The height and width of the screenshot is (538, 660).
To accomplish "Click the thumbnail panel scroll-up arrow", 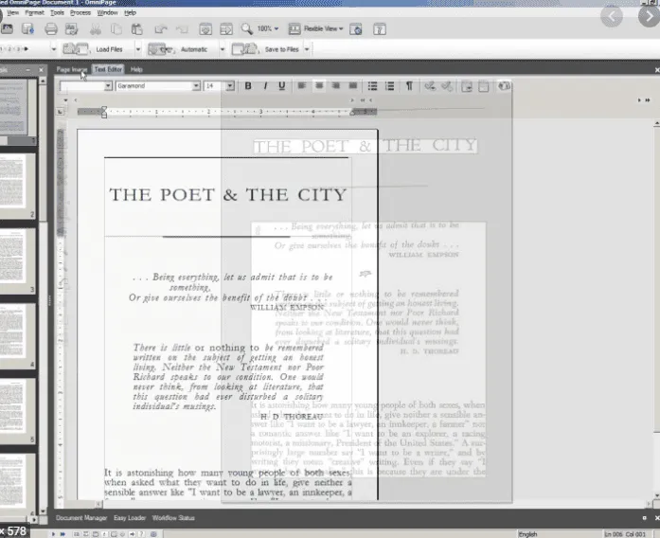I will (x=43, y=80).
